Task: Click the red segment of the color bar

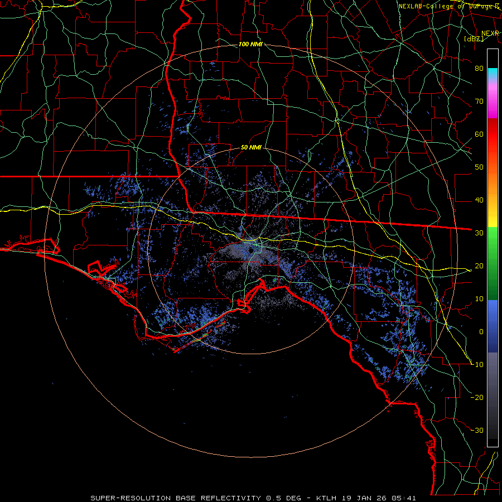Action: [493, 134]
